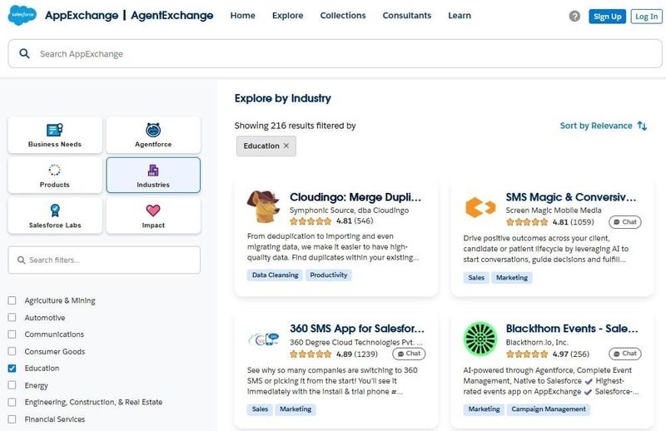Screen dimensions: 666x431
Task: Open the Business Needs category tile
Action: point(55,135)
